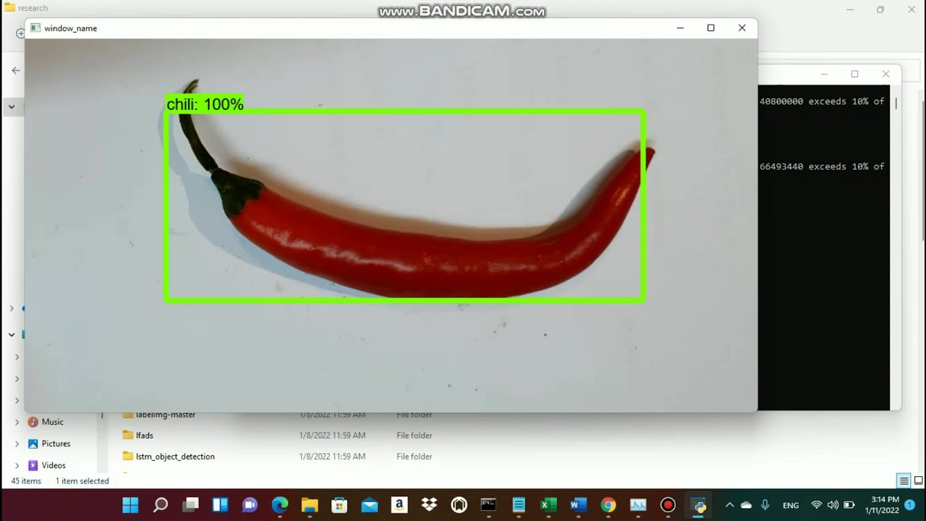The width and height of the screenshot is (926, 521).
Task: Click the 'research' Explorer window title
Action: (33, 8)
